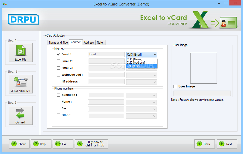243x154 pixels.
Task: Open the Other phone column dropdown
Action: (x=141, y=116)
